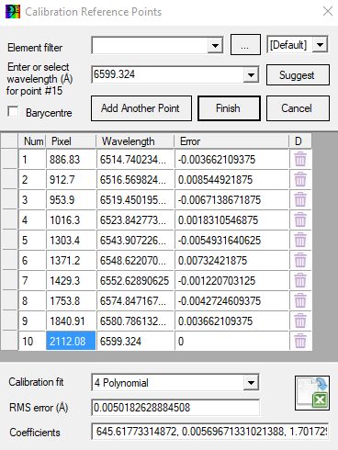Click the Suggest button
The image size is (338, 450).
pos(298,74)
